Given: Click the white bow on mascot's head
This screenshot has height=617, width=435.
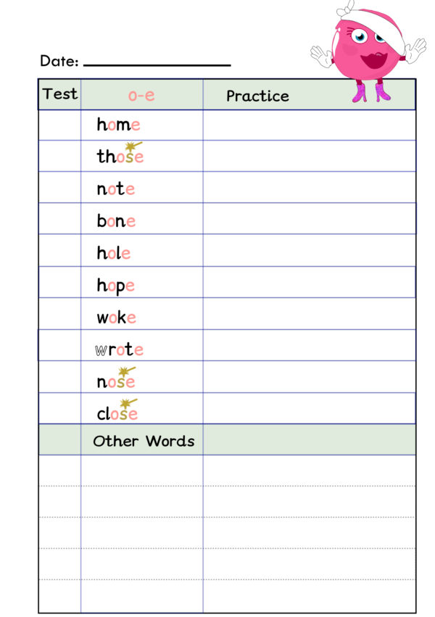Looking at the screenshot, I should click(x=345, y=9).
